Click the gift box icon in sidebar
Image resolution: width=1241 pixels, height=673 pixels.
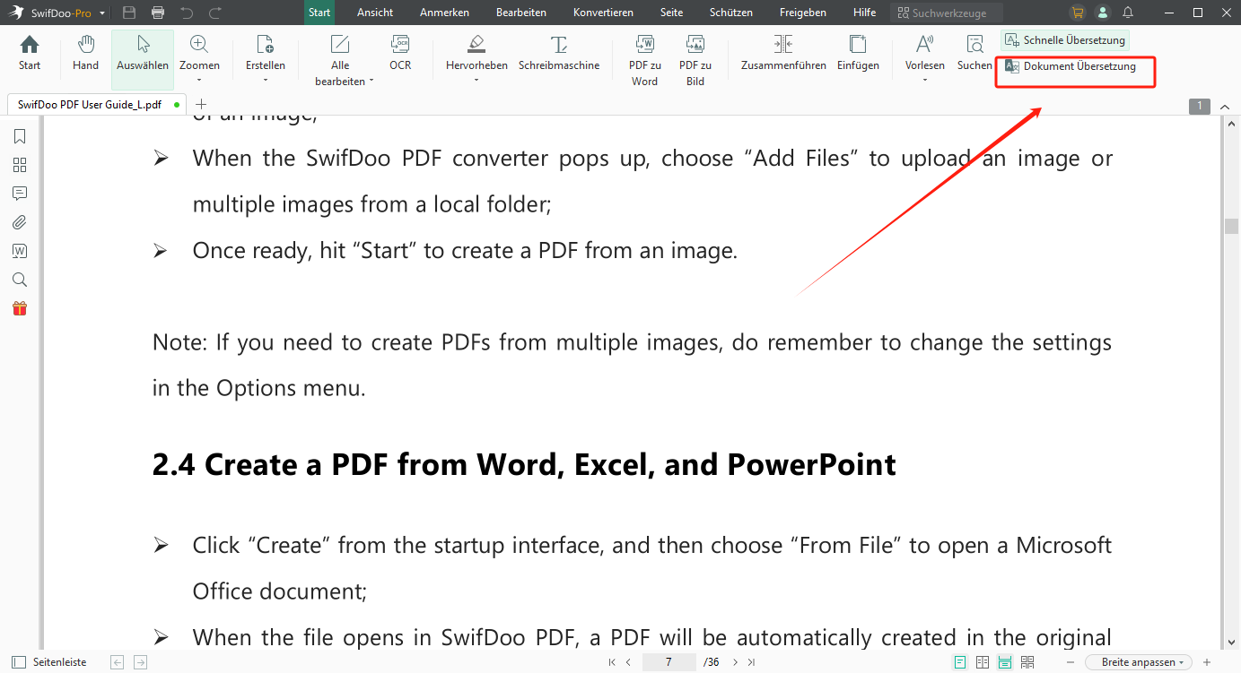pyautogui.click(x=20, y=308)
